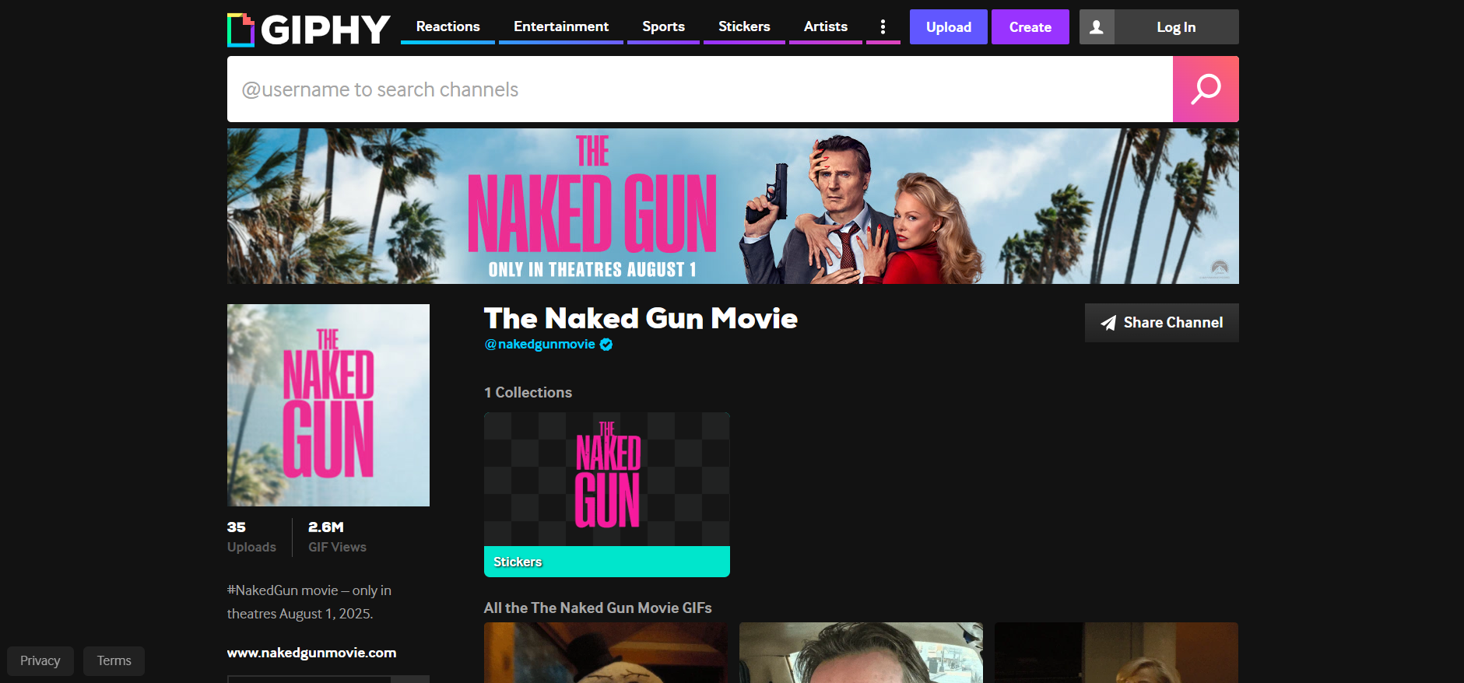Click the @nakedgunmovie username link
This screenshot has height=683, width=1464.
tap(540, 345)
